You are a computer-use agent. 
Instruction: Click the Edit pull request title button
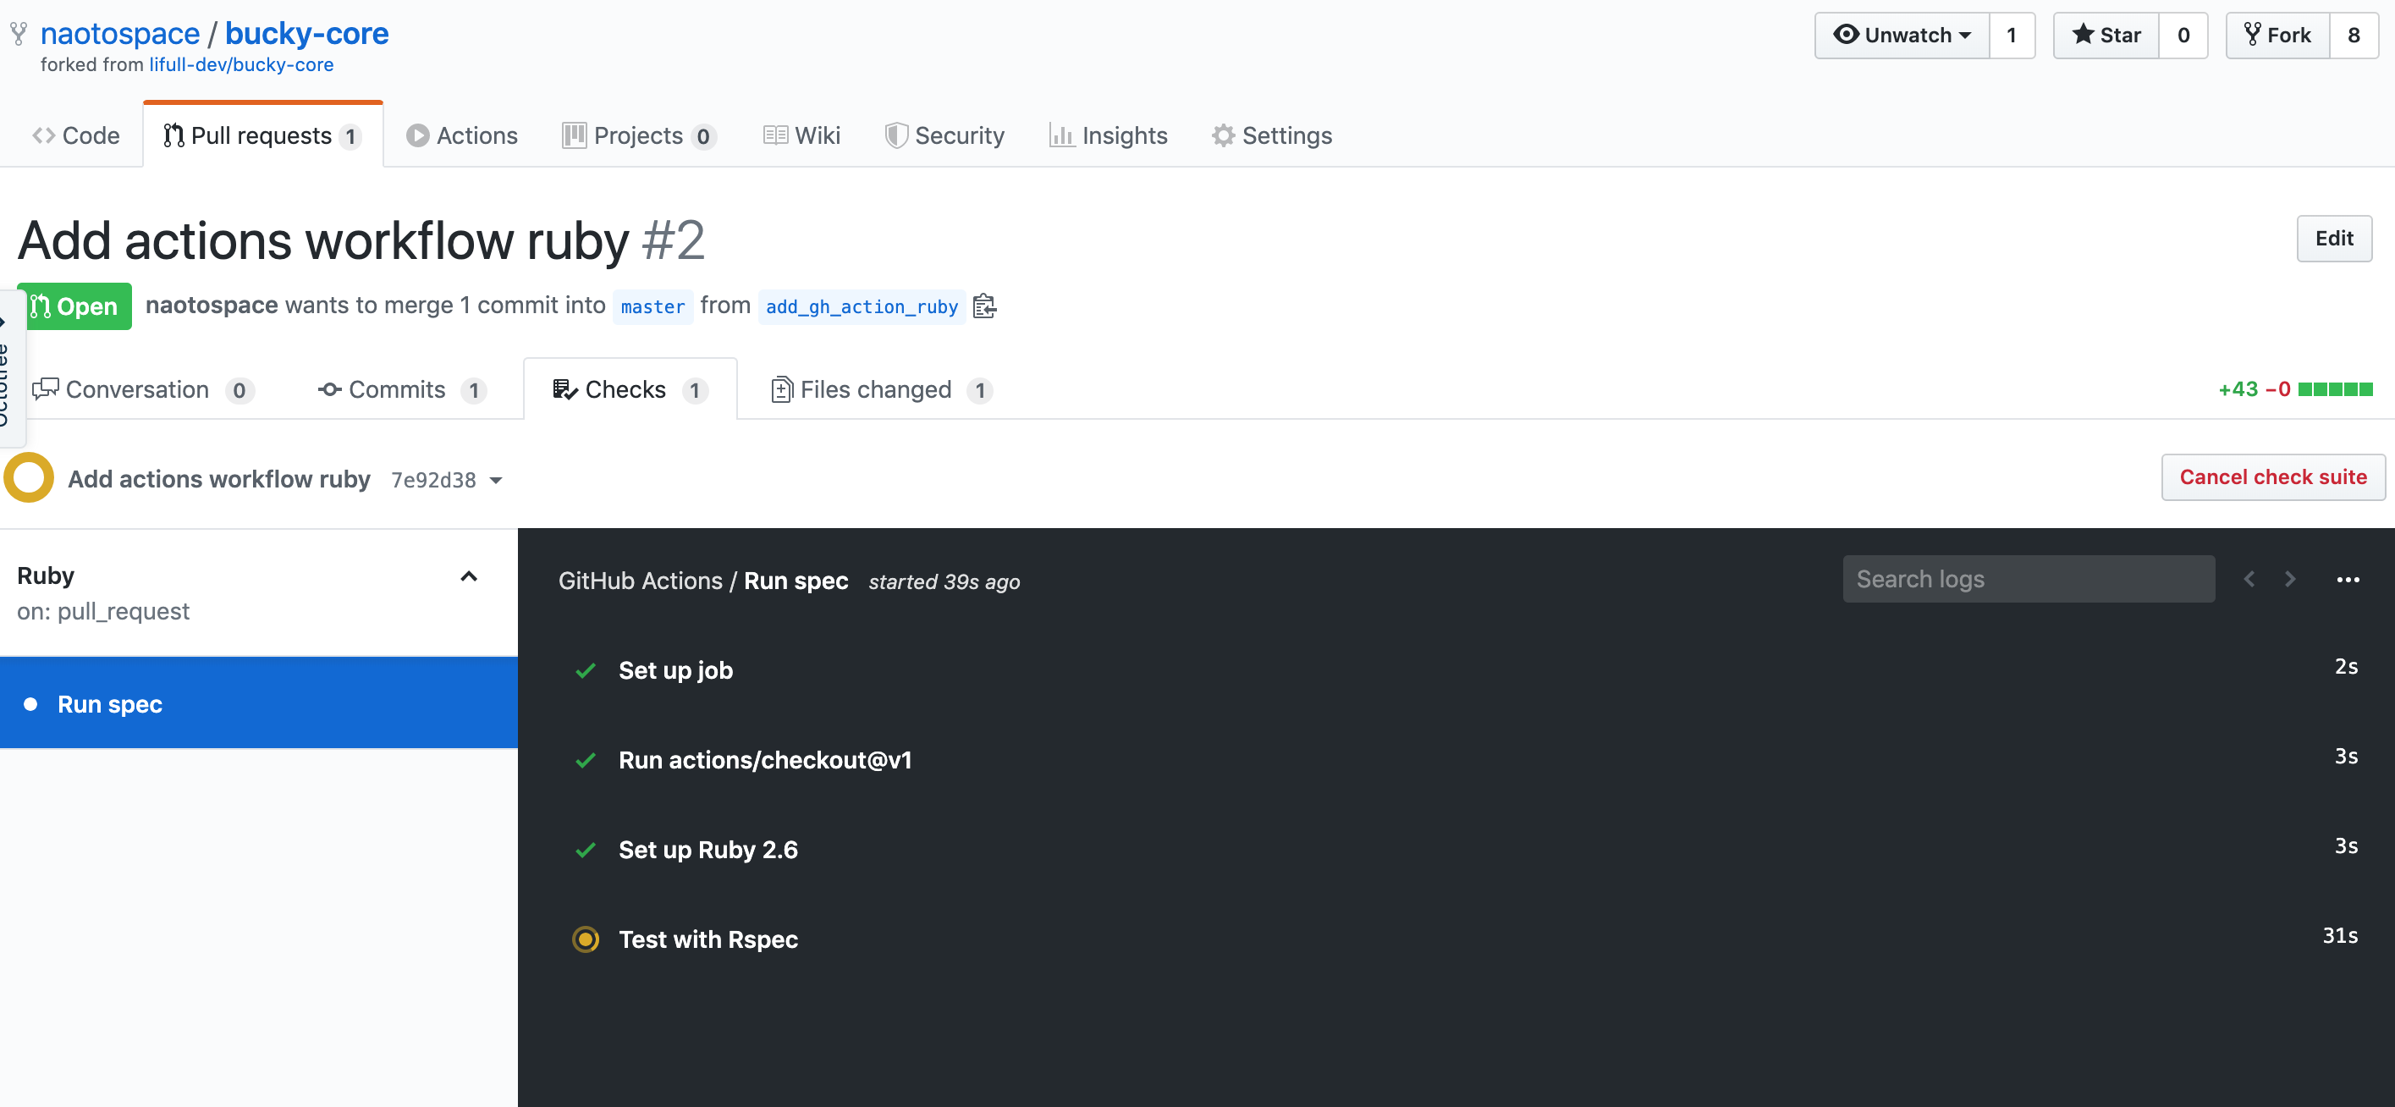point(2333,238)
